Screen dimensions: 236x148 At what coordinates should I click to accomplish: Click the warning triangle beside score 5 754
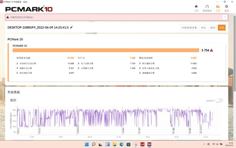[211, 50]
